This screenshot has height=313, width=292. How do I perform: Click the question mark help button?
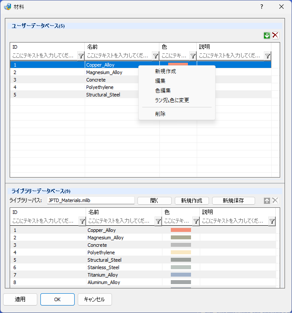click(262, 7)
